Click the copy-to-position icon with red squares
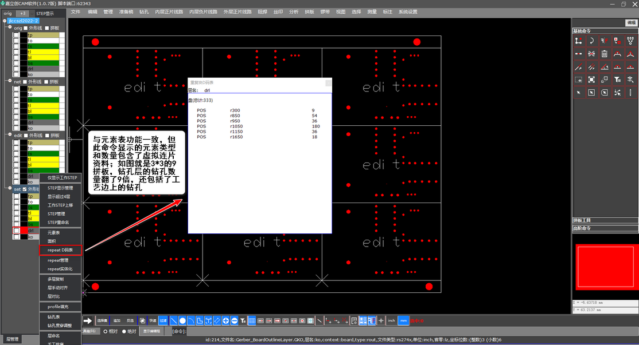This screenshot has width=639, height=345. (x=617, y=41)
